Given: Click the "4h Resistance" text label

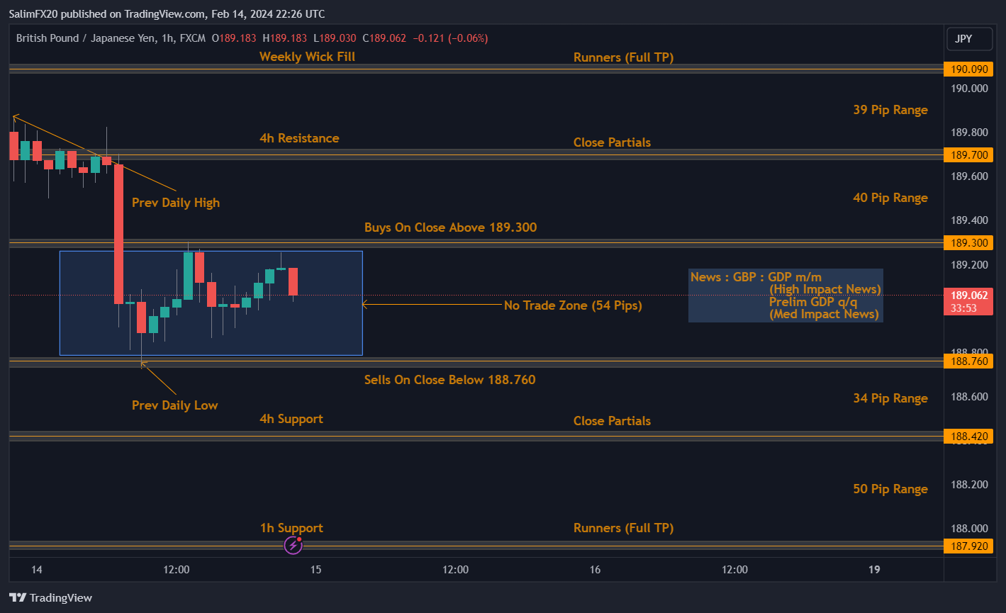Looking at the screenshot, I should (299, 138).
